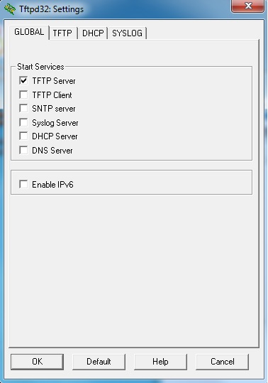This screenshot has height=383, width=268.
Task: Open the DHCP tab
Action: coord(93,33)
